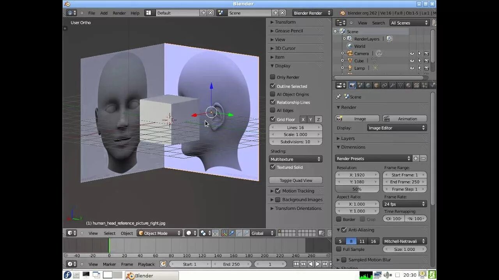
Task: Open the 3D View editor type selector
Action: pos(72,233)
